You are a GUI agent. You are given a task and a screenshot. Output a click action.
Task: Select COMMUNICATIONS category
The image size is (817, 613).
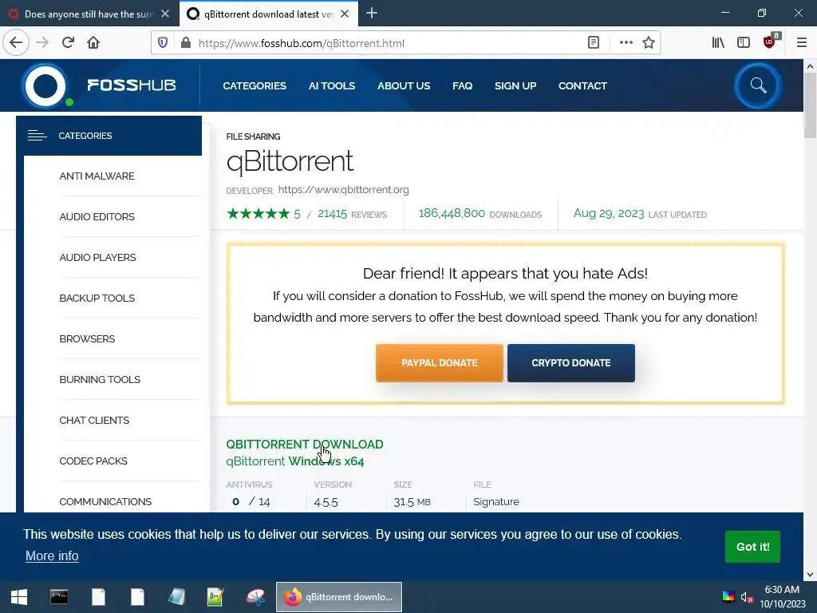[x=105, y=501]
